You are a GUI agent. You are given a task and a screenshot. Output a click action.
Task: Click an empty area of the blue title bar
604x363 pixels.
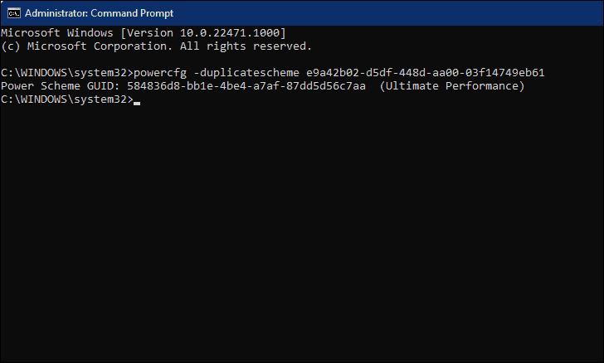[385, 13]
